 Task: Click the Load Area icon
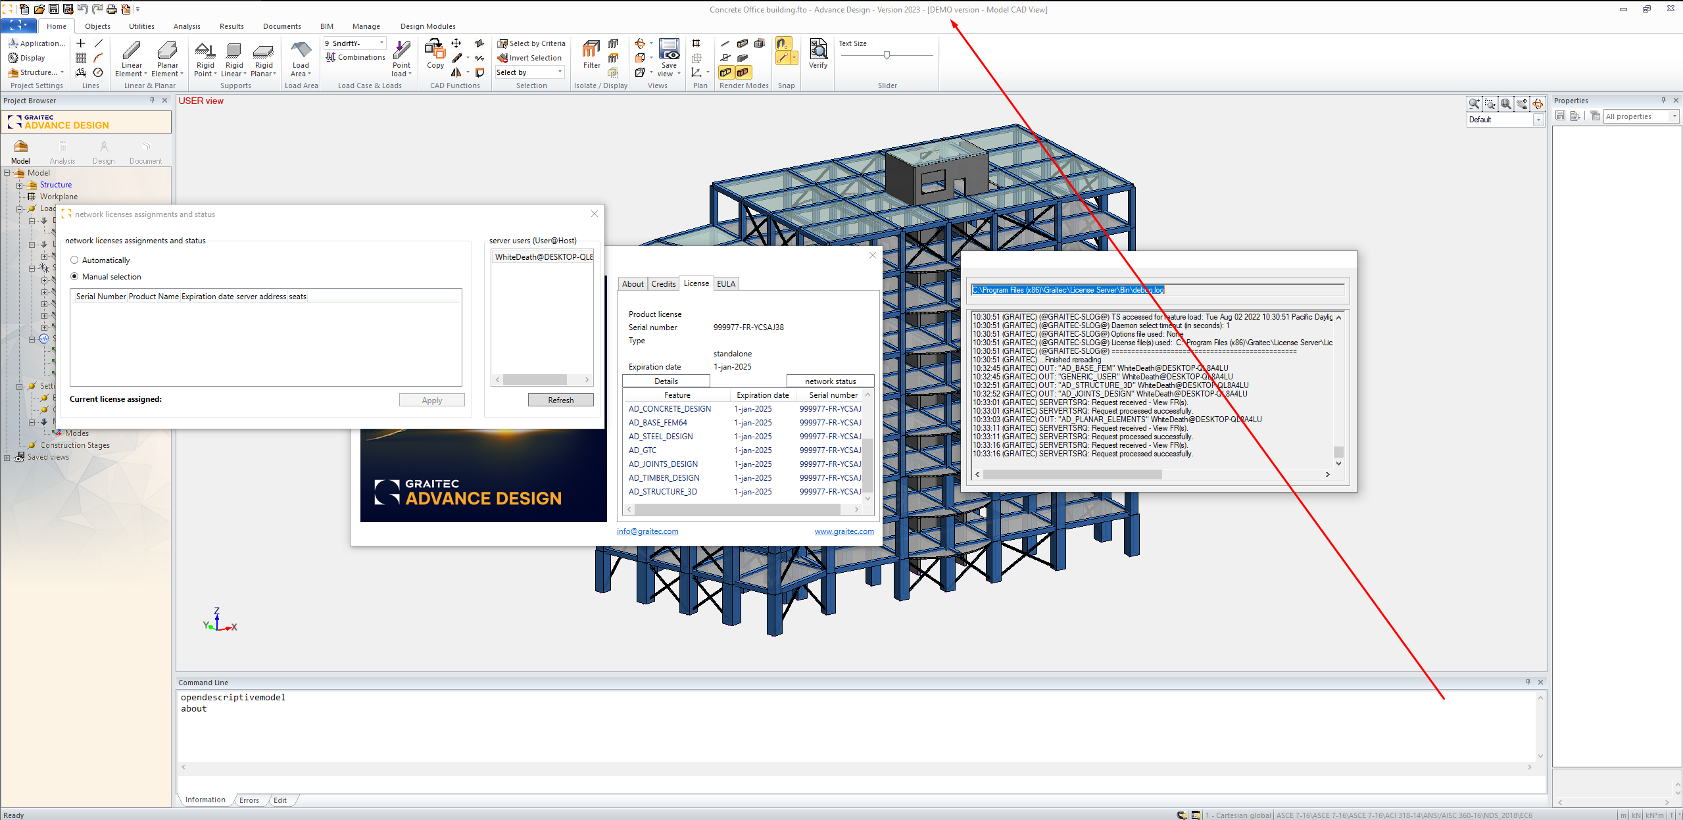tap(301, 50)
